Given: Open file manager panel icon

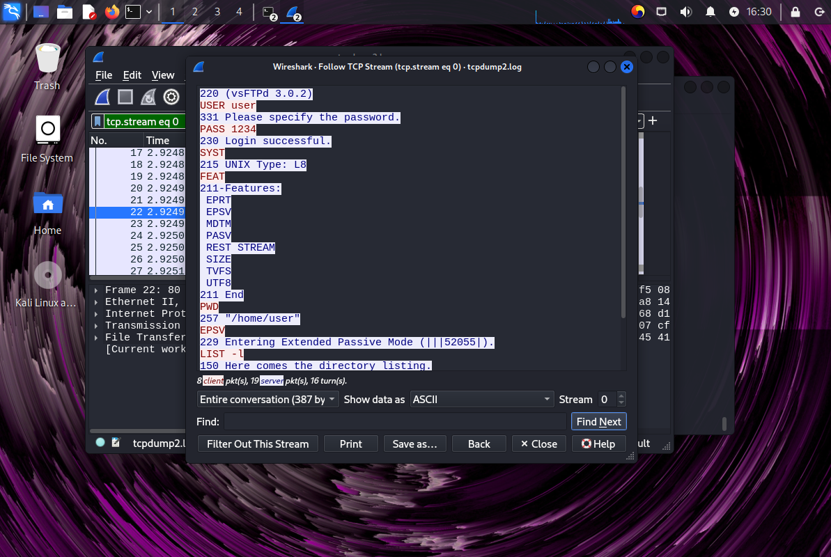Looking at the screenshot, I should (65, 12).
